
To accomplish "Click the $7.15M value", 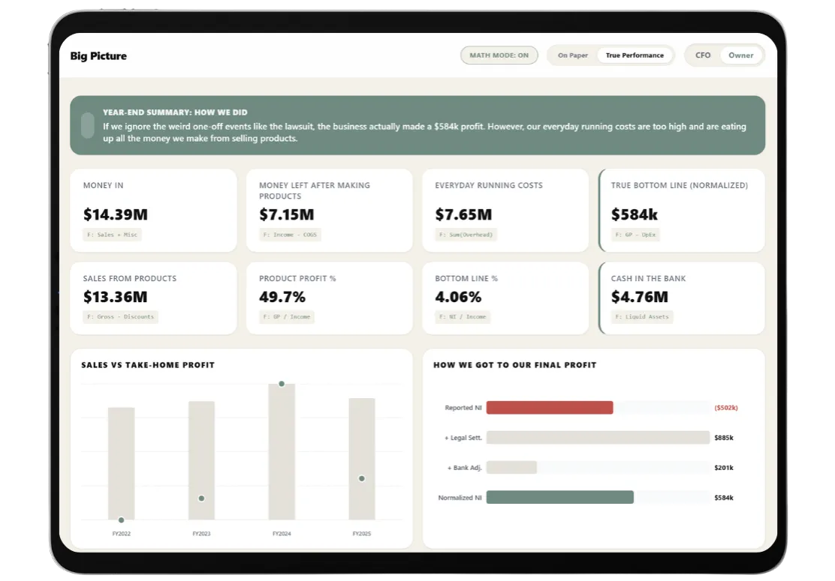I will tap(287, 214).
